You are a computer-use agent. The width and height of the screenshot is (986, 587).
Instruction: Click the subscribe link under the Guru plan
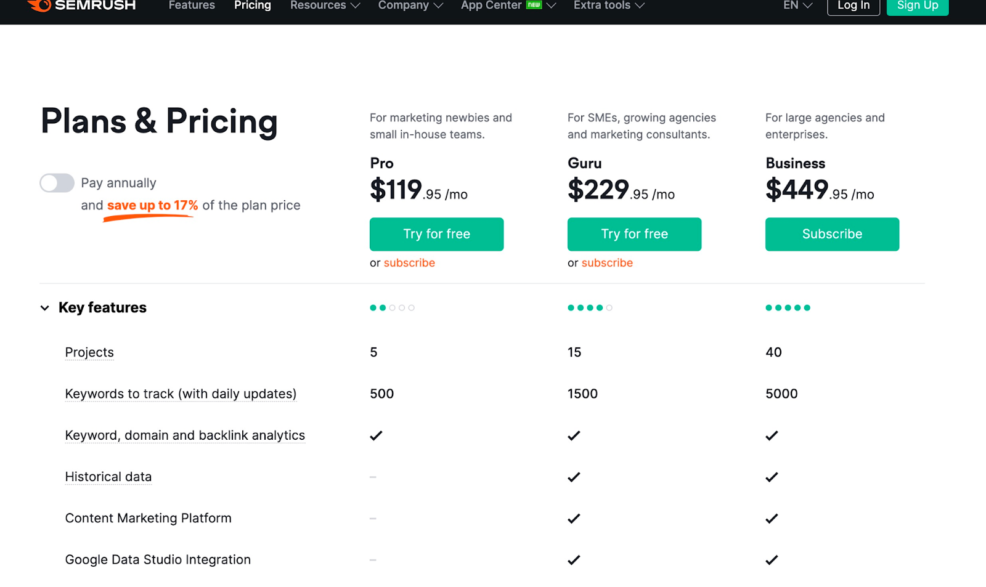(x=607, y=263)
